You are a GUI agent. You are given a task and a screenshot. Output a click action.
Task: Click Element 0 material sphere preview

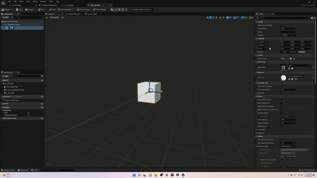[283, 78]
